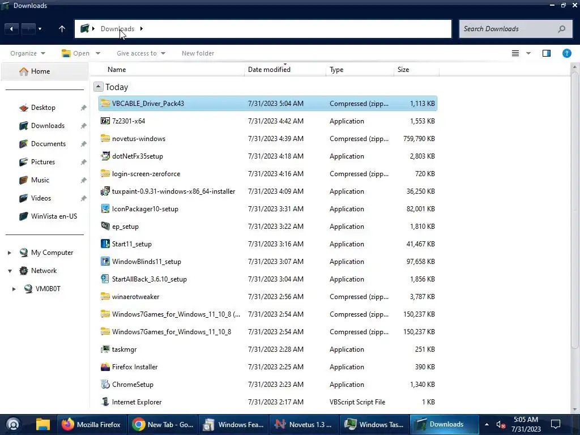Open the Organize dropdown menu
Viewport: 580px width, 435px height.
[28, 53]
